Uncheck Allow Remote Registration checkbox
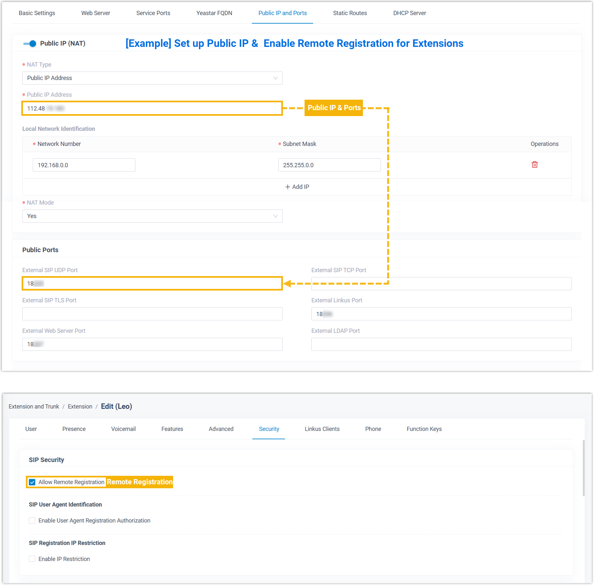594x585 pixels. (x=32, y=482)
